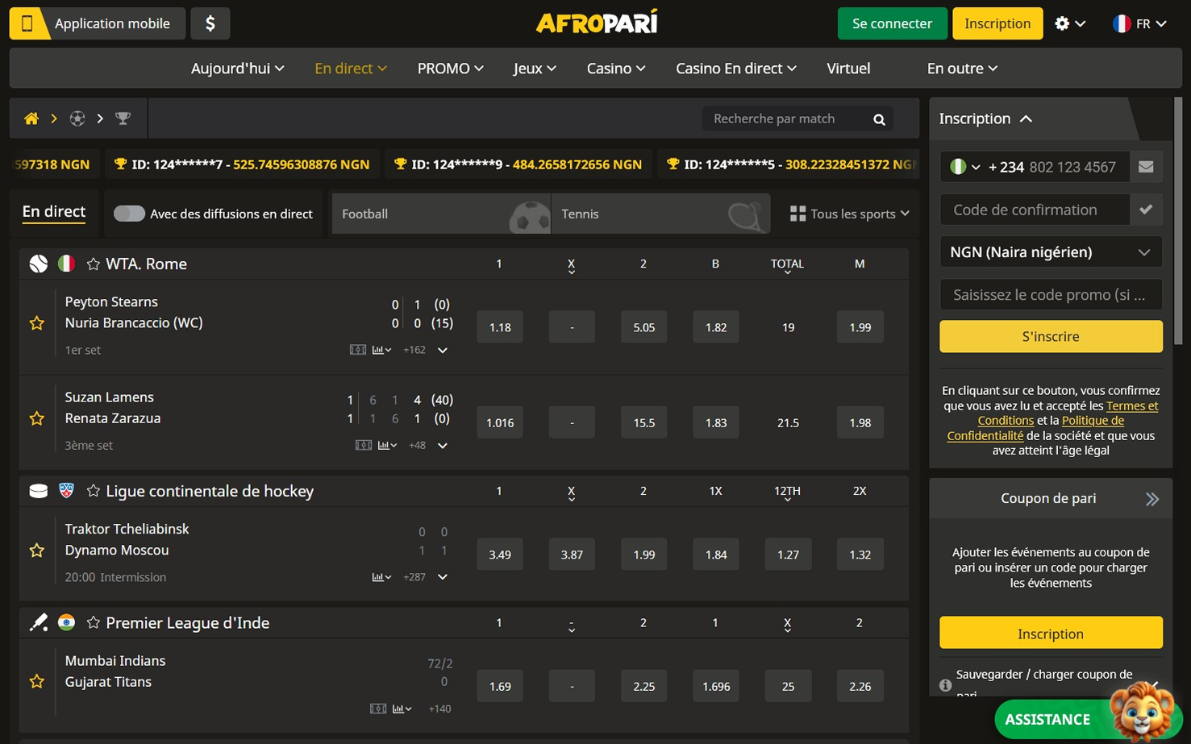1191x744 pixels.
Task: Click the promo code input field
Action: (1051, 294)
